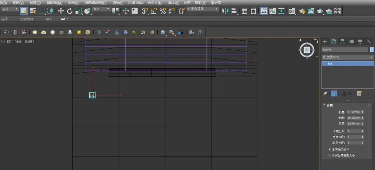Activate the Select Object tool
Image resolution: width=375 pixels, height=170 pixels.
tap(24, 11)
